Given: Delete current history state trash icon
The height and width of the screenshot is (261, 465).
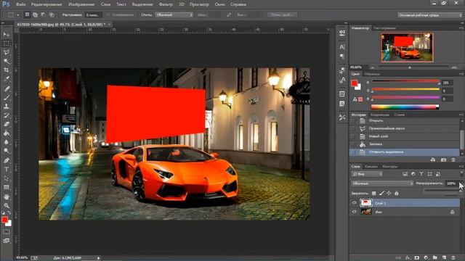Looking at the screenshot, I should 453,159.
